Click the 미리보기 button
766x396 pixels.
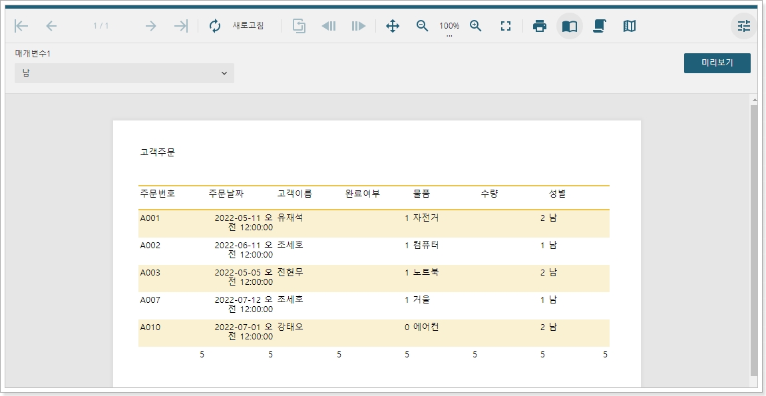point(717,63)
